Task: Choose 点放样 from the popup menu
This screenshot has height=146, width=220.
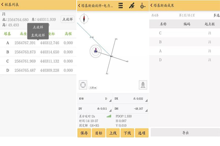Action: (38, 28)
